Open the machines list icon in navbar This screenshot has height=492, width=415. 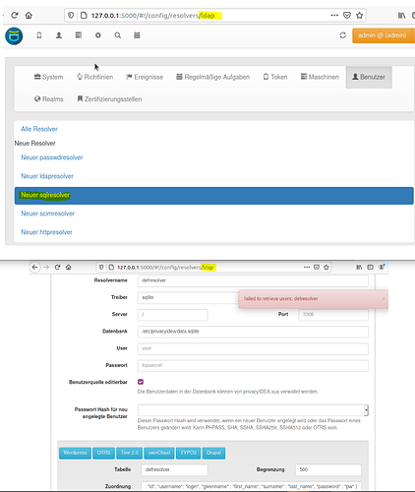tap(79, 35)
